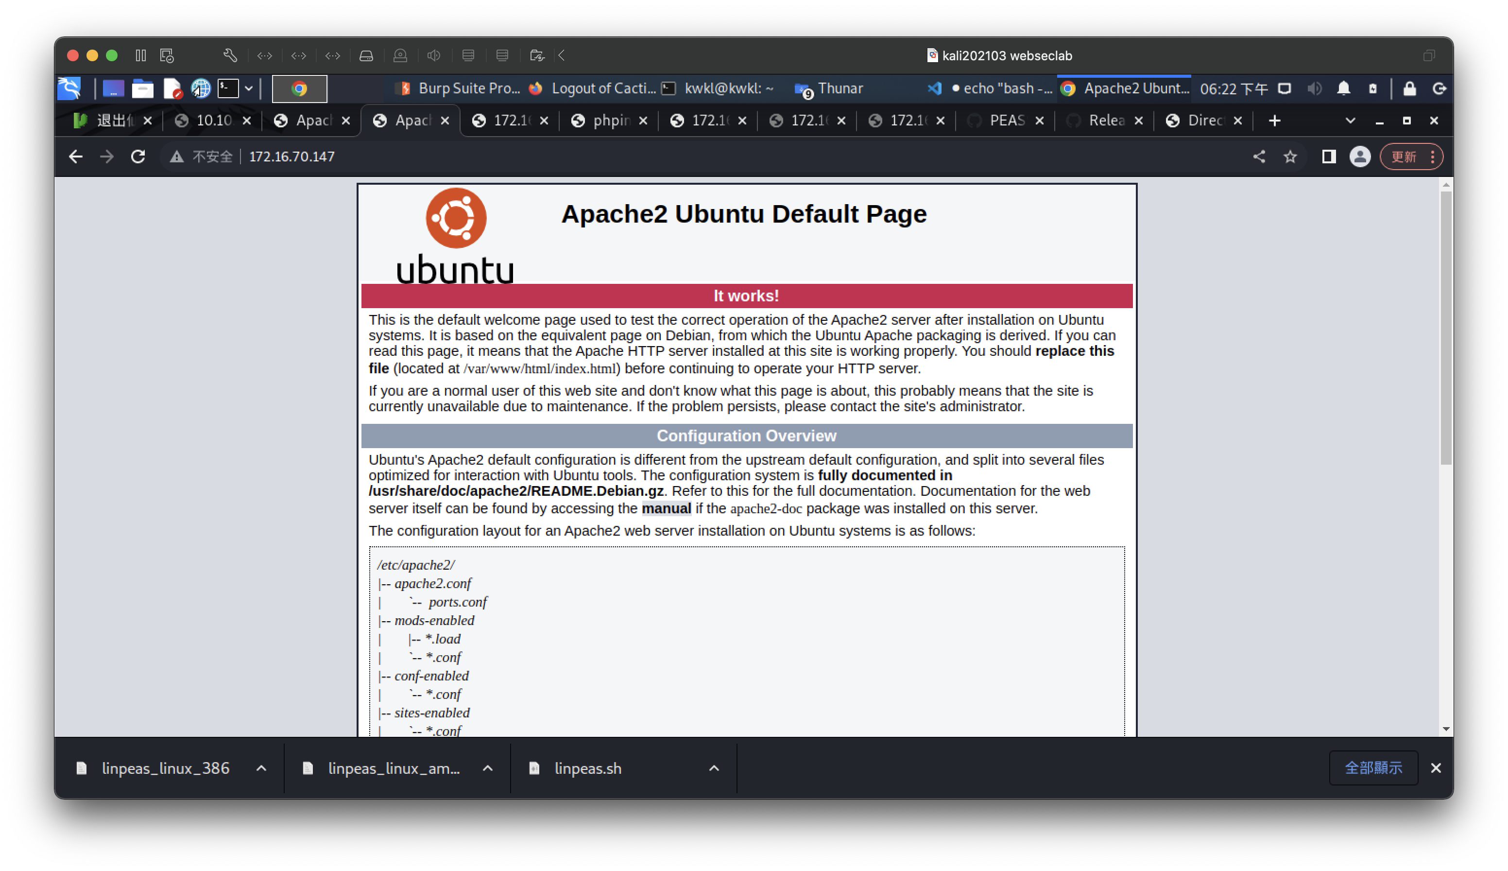The width and height of the screenshot is (1508, 871).
Task: Click the 更新 update button
Action: click(x=1404, y=157)
